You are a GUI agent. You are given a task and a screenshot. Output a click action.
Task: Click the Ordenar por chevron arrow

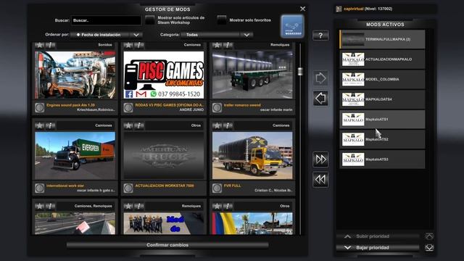click(x=136, y=35)
